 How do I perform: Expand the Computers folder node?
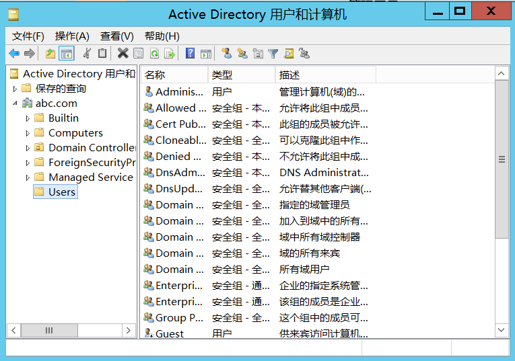[28, 133]
